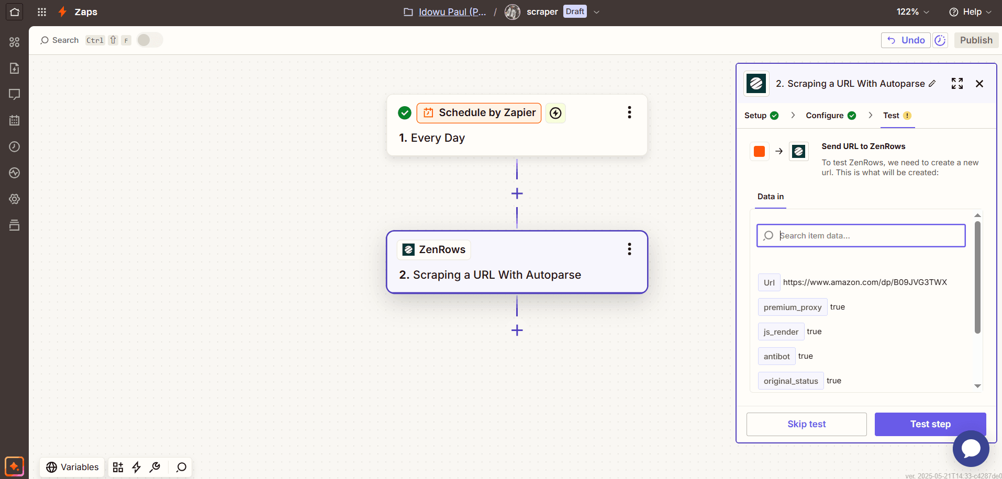
Task: Open the sidebar file with bolt icon
Action: pos(14,68)
